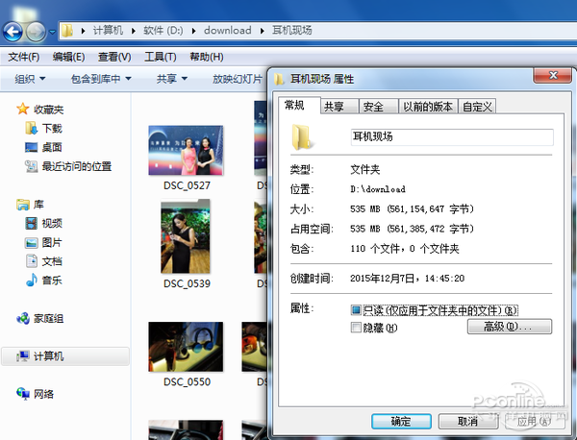Click the DSC_0550 file name label

(x=187, y=381)
